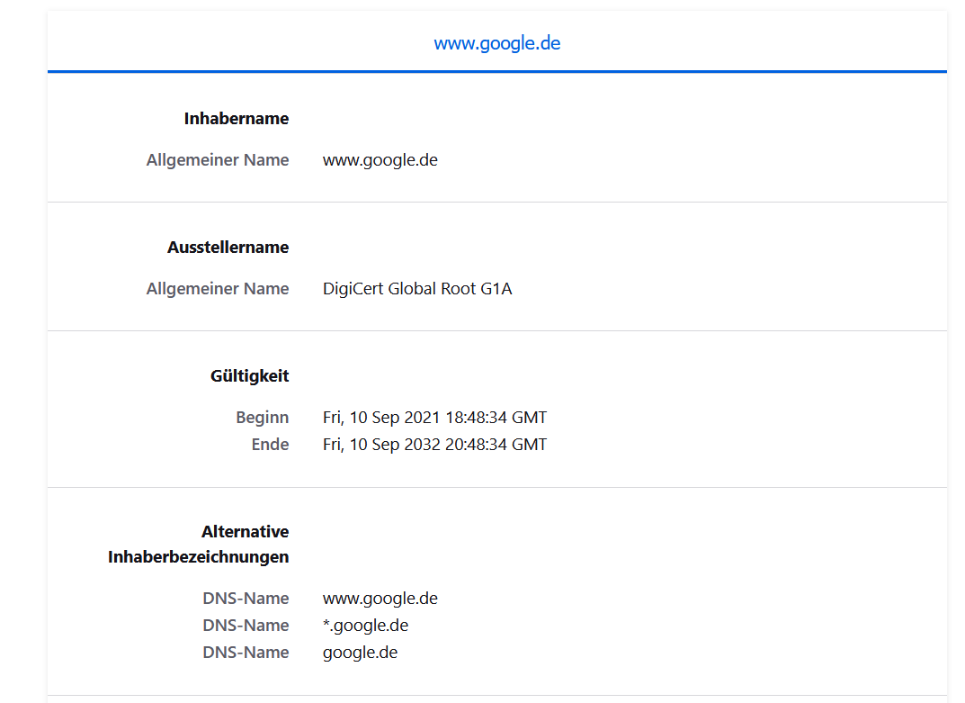Click Allgemeiner Name label under Ausstellername
Viewport: 965px width, 703px height.
[218, 289]
